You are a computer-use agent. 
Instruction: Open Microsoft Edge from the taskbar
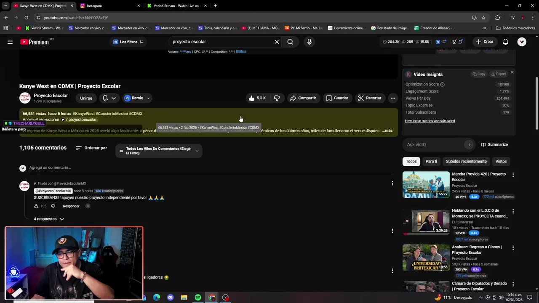coord(157,298)
